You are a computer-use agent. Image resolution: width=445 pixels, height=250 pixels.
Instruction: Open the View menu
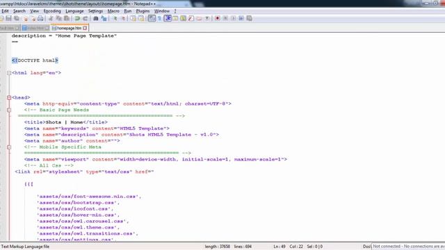[34, 11]
